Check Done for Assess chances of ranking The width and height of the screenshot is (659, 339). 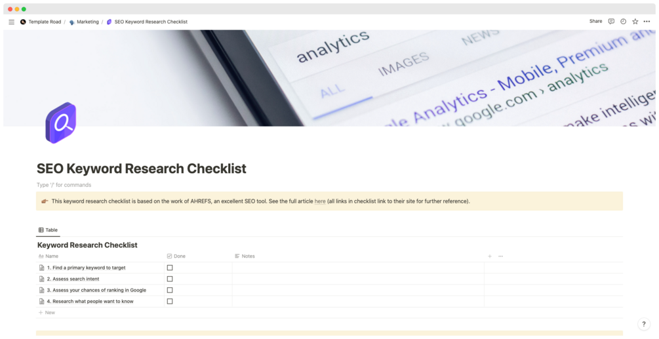170,290
